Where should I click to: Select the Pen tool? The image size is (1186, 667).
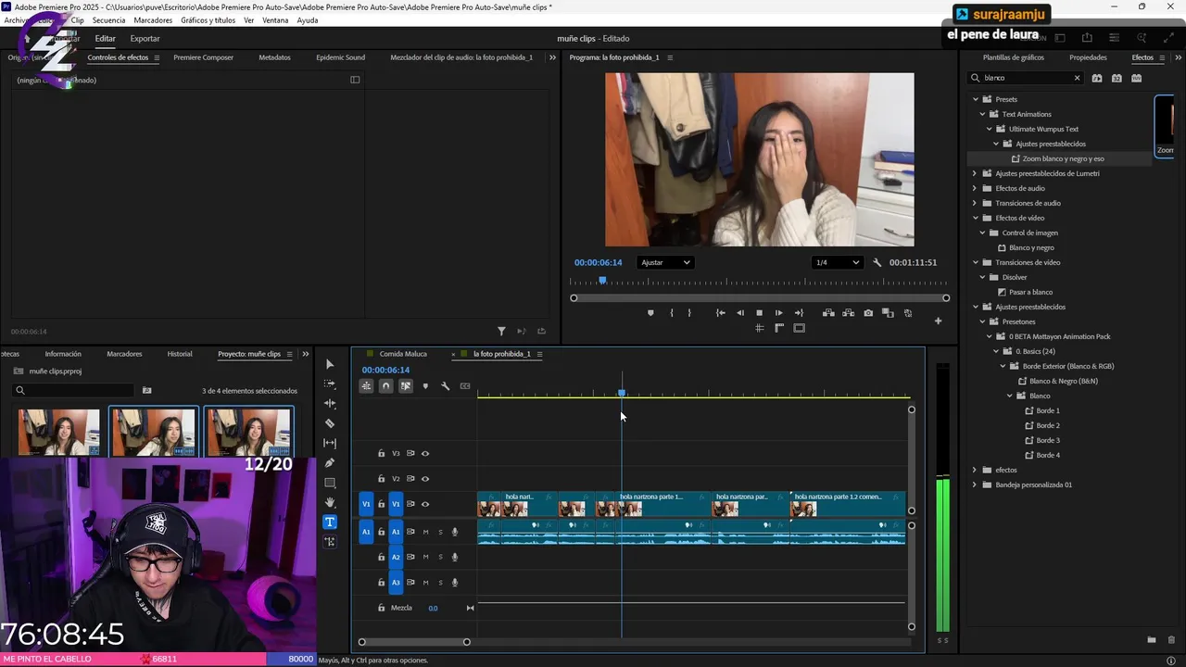[330, 463]
